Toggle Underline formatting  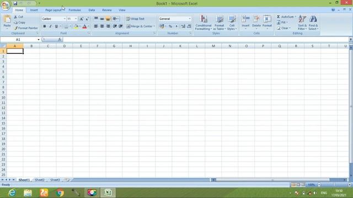click(x=56, y=26)
